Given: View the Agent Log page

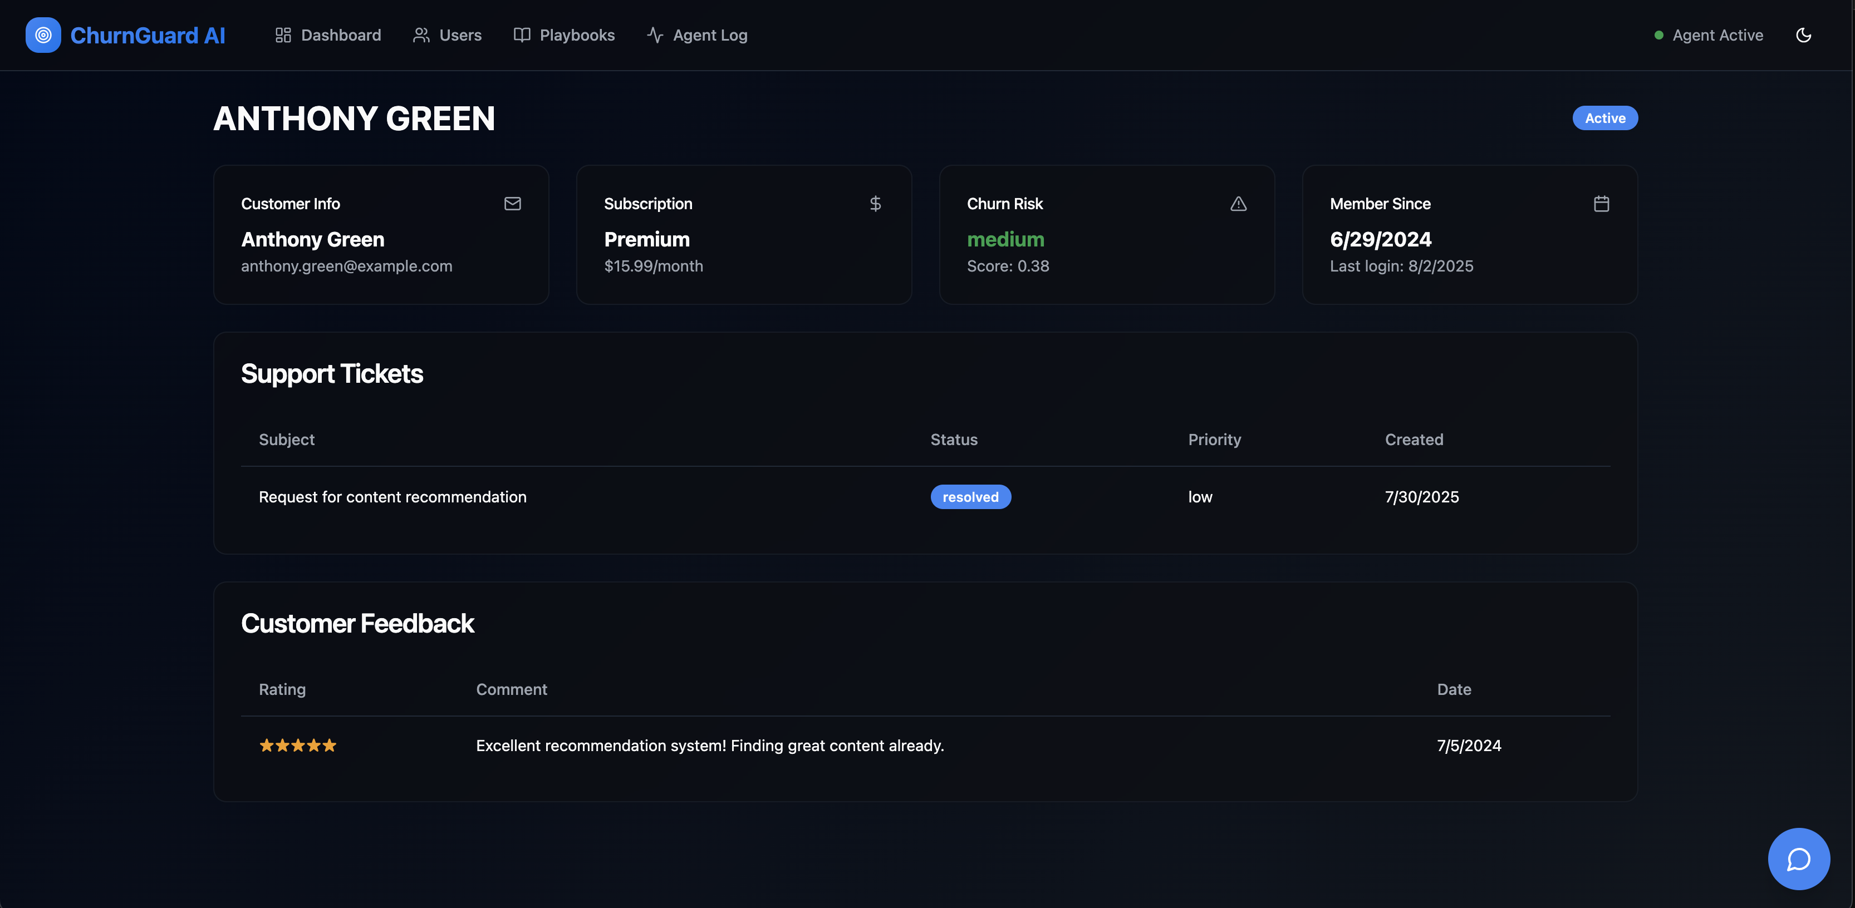Looking at the screenshot, I should pyautogui.click(x=697, y=35).
